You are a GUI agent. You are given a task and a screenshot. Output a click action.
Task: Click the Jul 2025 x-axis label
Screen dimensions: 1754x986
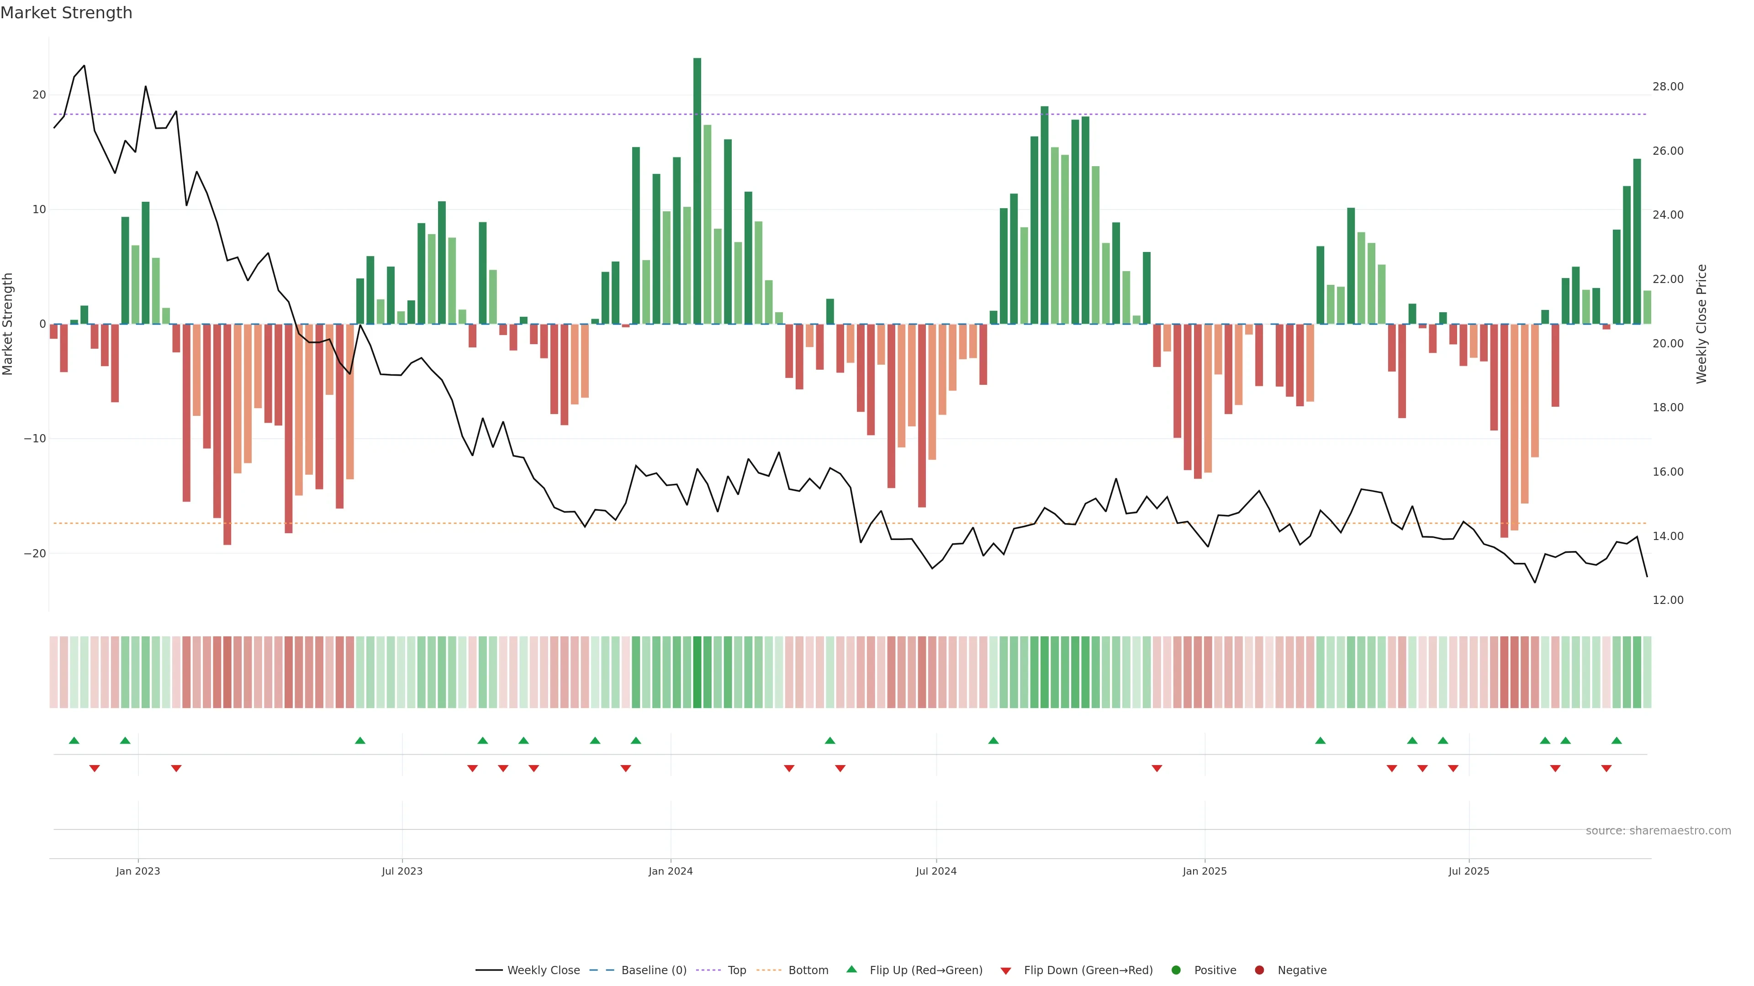(x=1469, y=871)
